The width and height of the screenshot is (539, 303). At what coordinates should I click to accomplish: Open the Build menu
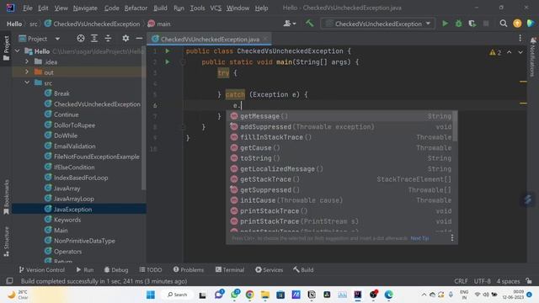coord(160,8)
